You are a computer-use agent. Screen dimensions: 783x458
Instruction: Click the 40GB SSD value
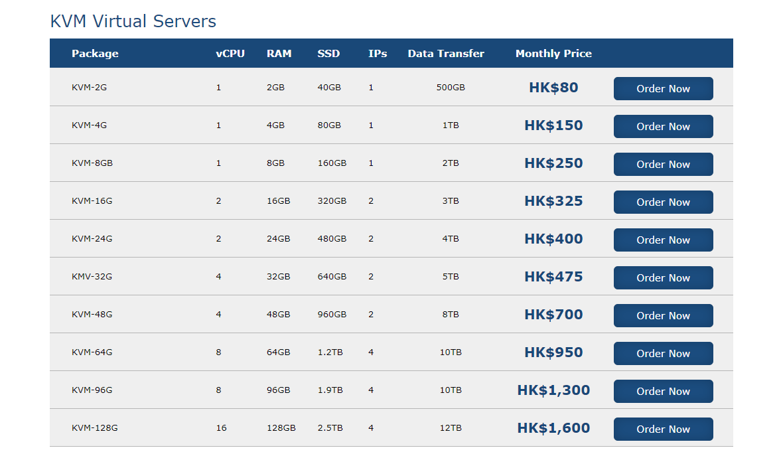[329, 88]
